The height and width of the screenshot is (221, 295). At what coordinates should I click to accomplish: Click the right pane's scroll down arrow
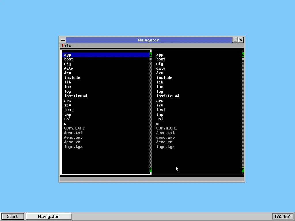point(243,170)
